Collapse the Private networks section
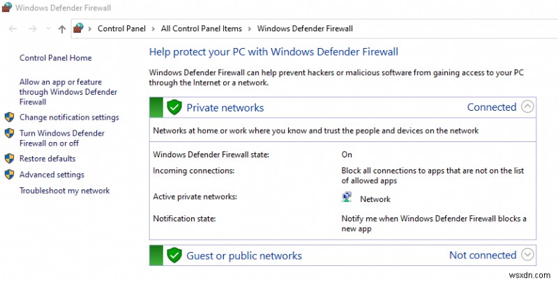 pos(527,107)
